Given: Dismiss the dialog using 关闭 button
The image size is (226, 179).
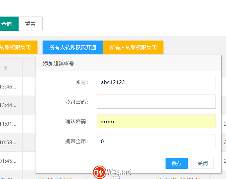Looking at the screenshot, I should point(203,163).
